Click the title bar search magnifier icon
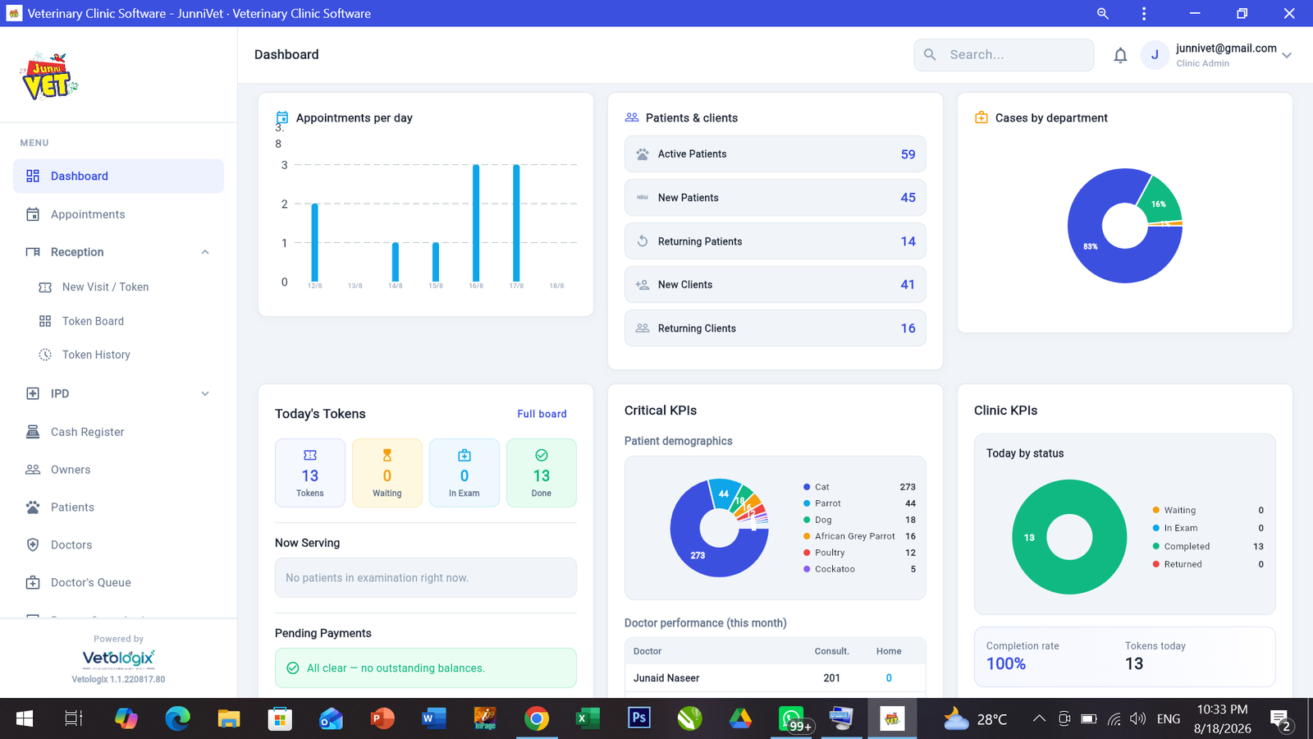The image size is (1313, 739). coord(1103,13)
